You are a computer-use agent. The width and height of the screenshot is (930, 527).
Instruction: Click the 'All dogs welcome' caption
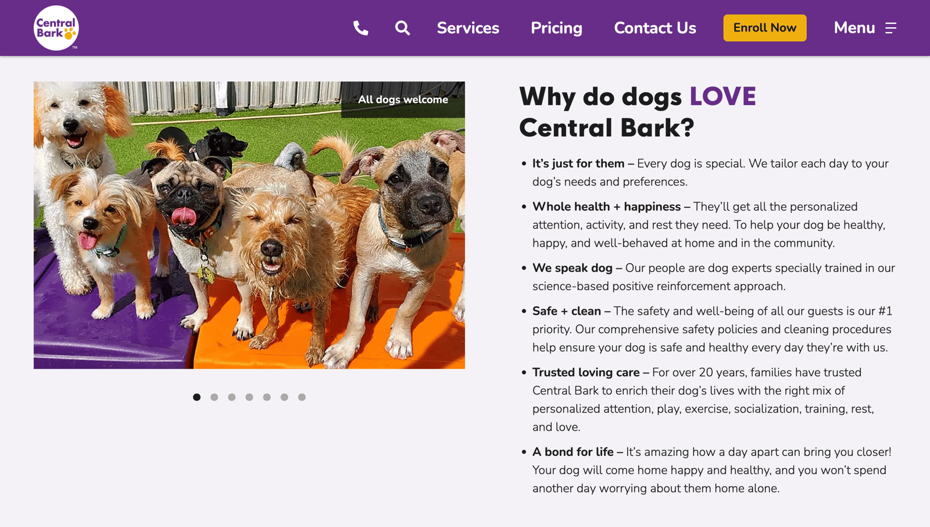[x=403, y=99]
